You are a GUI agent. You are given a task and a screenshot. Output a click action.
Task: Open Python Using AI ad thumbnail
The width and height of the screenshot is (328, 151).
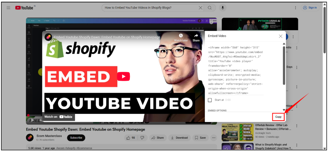pyautogui.click(x=260, y=24)
